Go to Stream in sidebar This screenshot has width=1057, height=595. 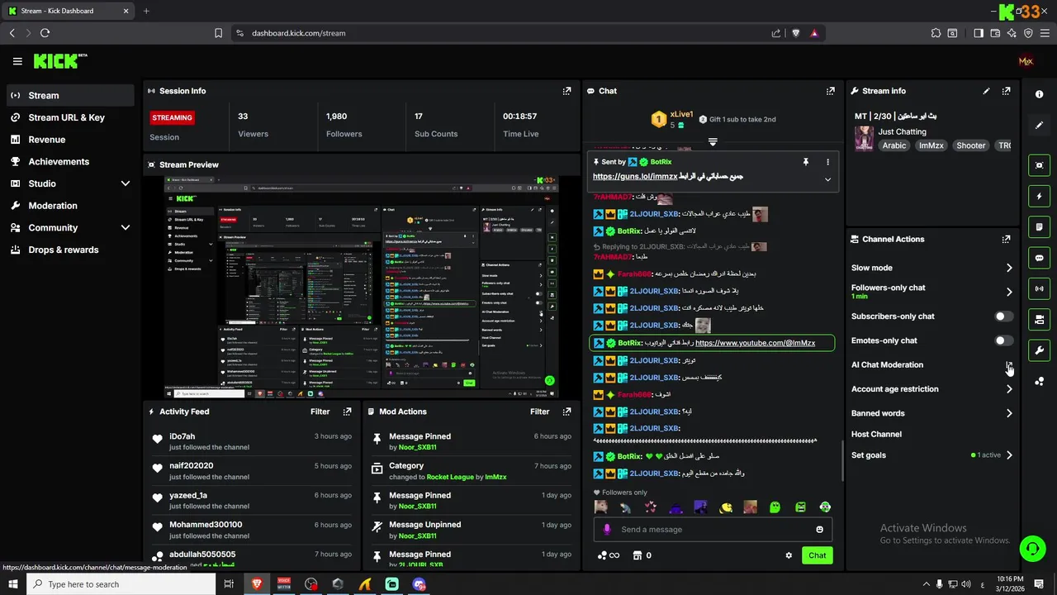point(70,95)
